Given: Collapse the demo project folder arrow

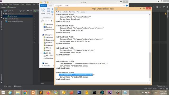Looking at the screenshot, I should pyautogui.click(x=4, y=14).
